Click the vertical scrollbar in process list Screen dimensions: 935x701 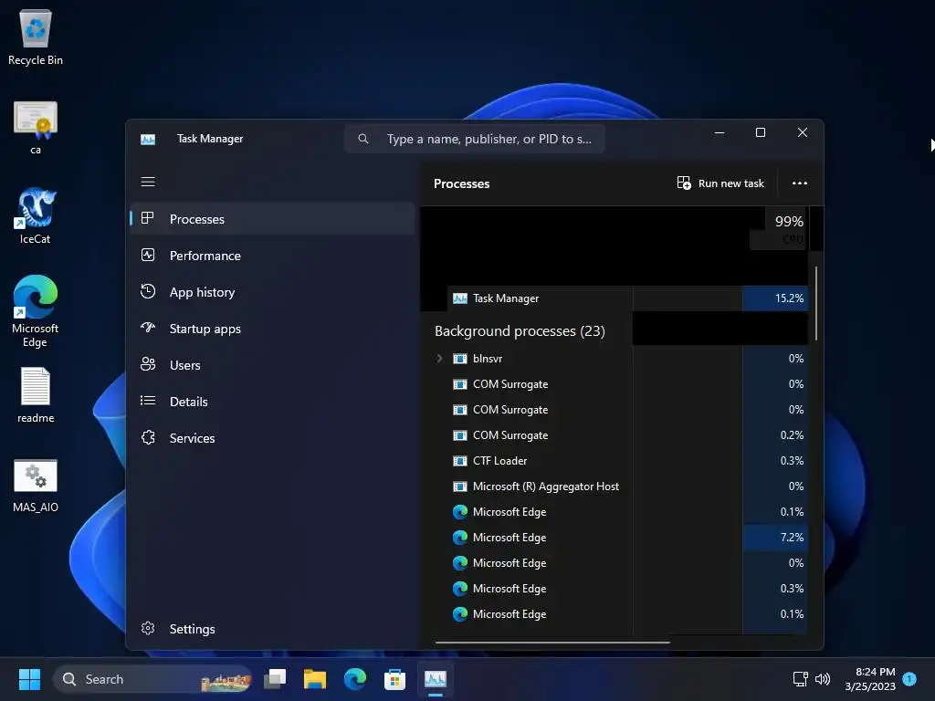coord(815,303)
